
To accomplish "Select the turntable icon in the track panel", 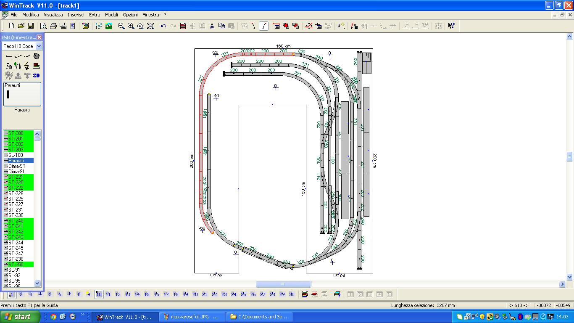I will point(37,56).
